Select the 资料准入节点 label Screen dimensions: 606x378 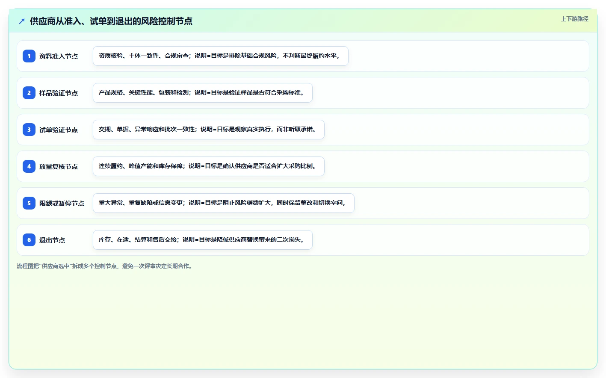[59, 56]
